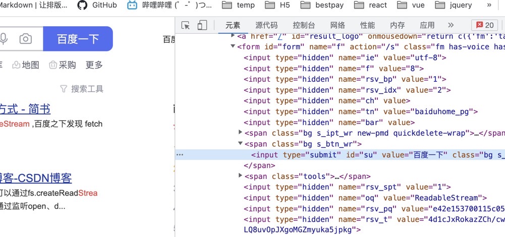Expand the result_logo anchor node
Image resolution: width=505 pixels, height=237 pixels.
coord(233,35)
